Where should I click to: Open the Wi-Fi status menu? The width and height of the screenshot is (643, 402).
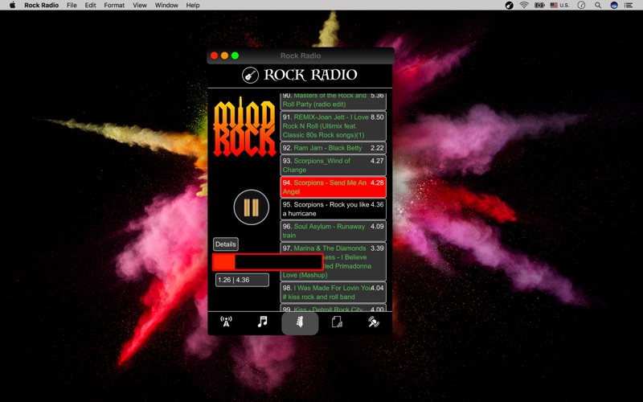click(524, 6)
